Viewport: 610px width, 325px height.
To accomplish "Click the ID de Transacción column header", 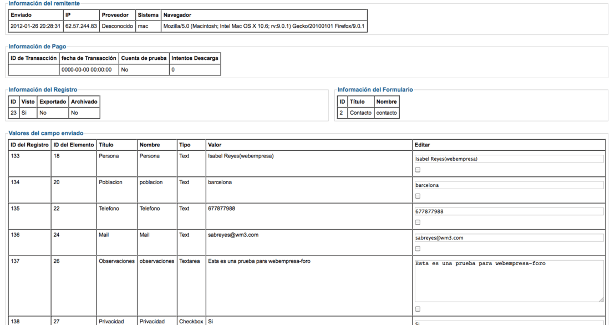I will coord(33,58).
